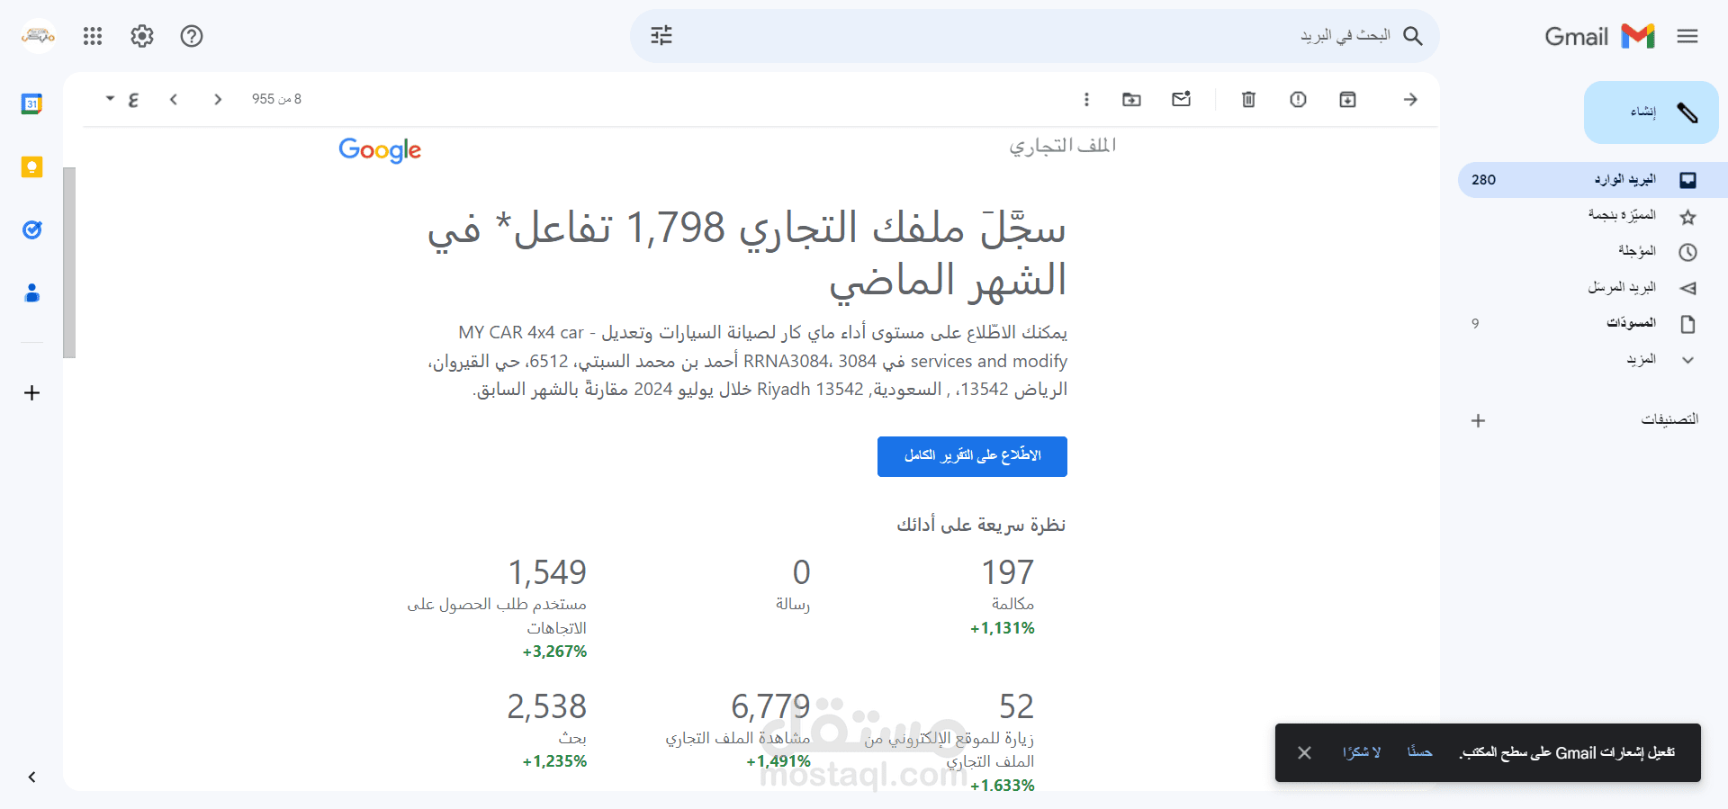The height and width of the screenshot is (809, 1728).
Task: Open Contacts side panel
Action: [31, 293]
